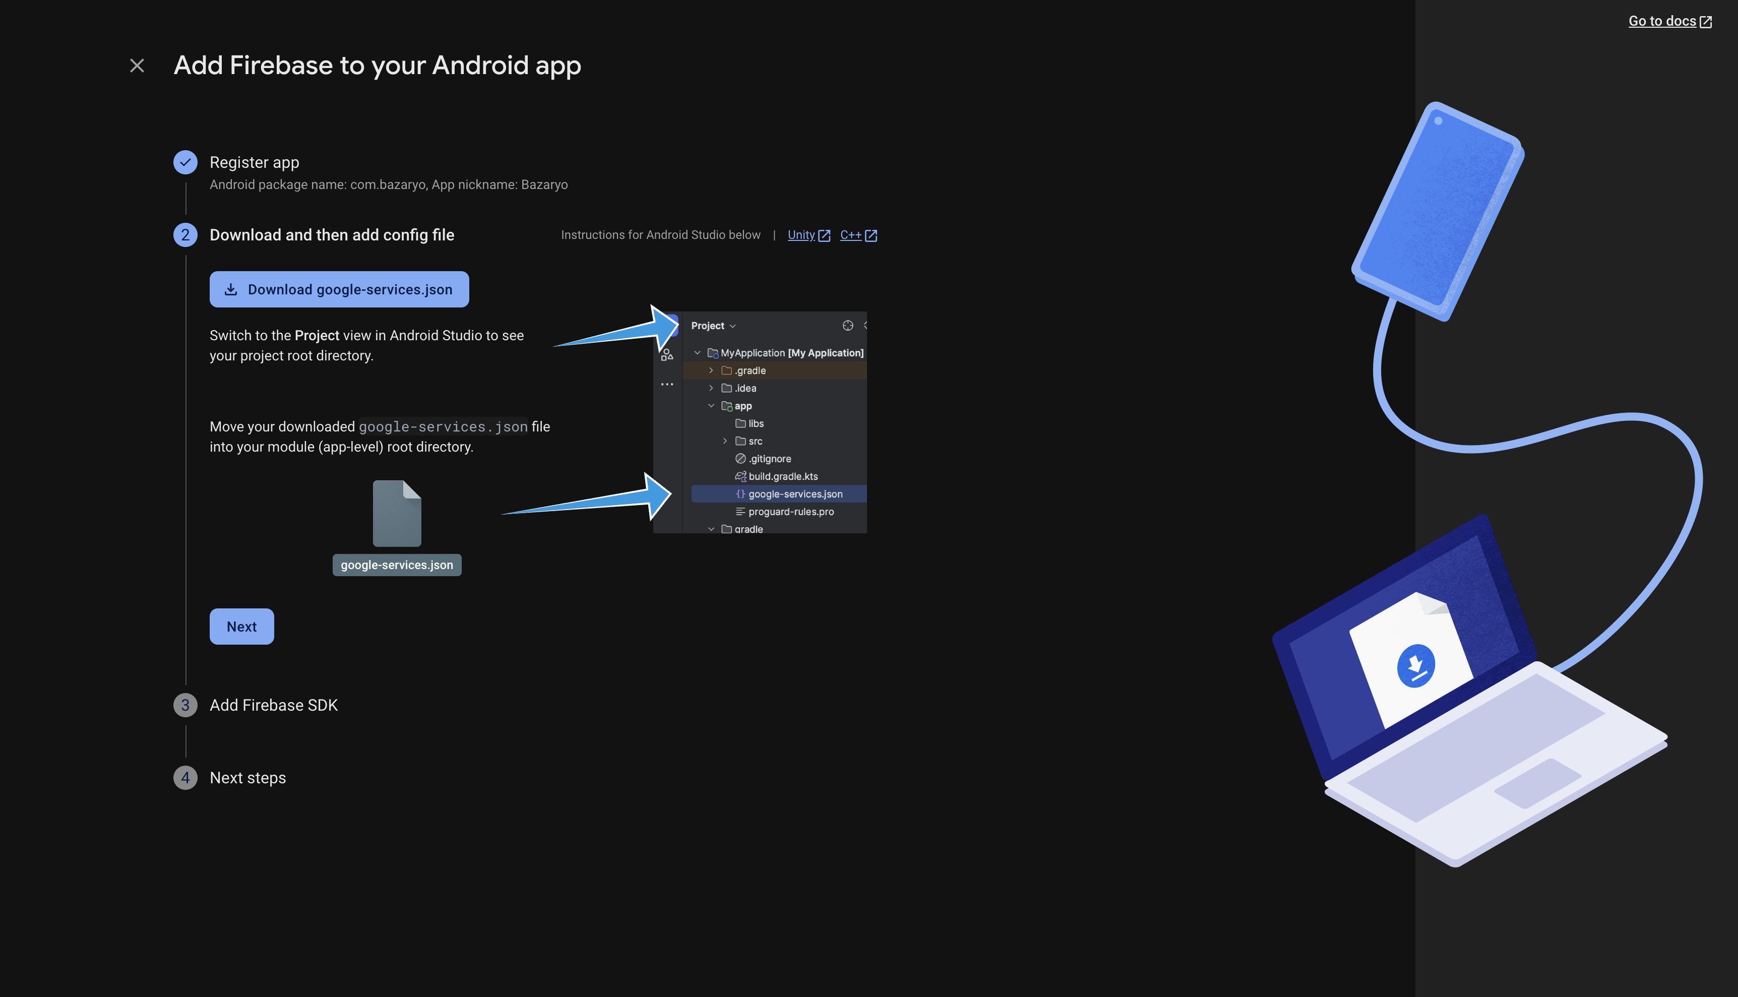Click the external-link icon beside Unity
Viewport: 1738px width, 997px height.
[x=825, y=235]
